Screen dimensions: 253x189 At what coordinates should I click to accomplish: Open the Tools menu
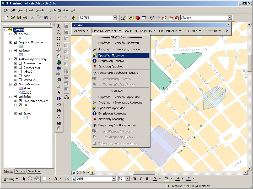pos(53,10)
